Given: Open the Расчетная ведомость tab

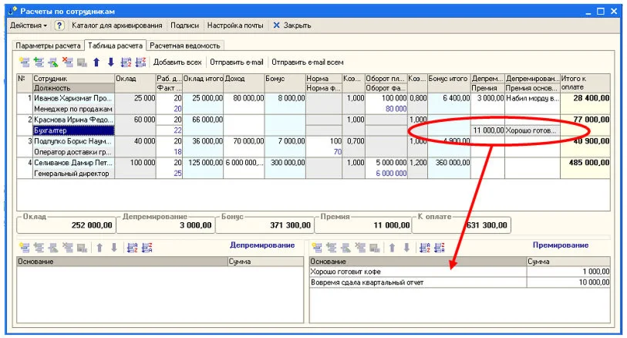Looking at the screenshot, I should 185,46.
